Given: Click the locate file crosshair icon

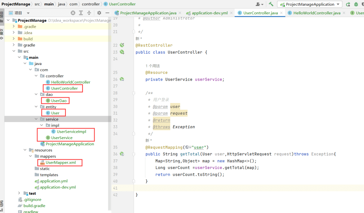Looking at the screenshot, I should pos(73,13).
